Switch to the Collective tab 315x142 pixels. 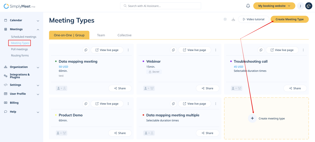[124, 35]
